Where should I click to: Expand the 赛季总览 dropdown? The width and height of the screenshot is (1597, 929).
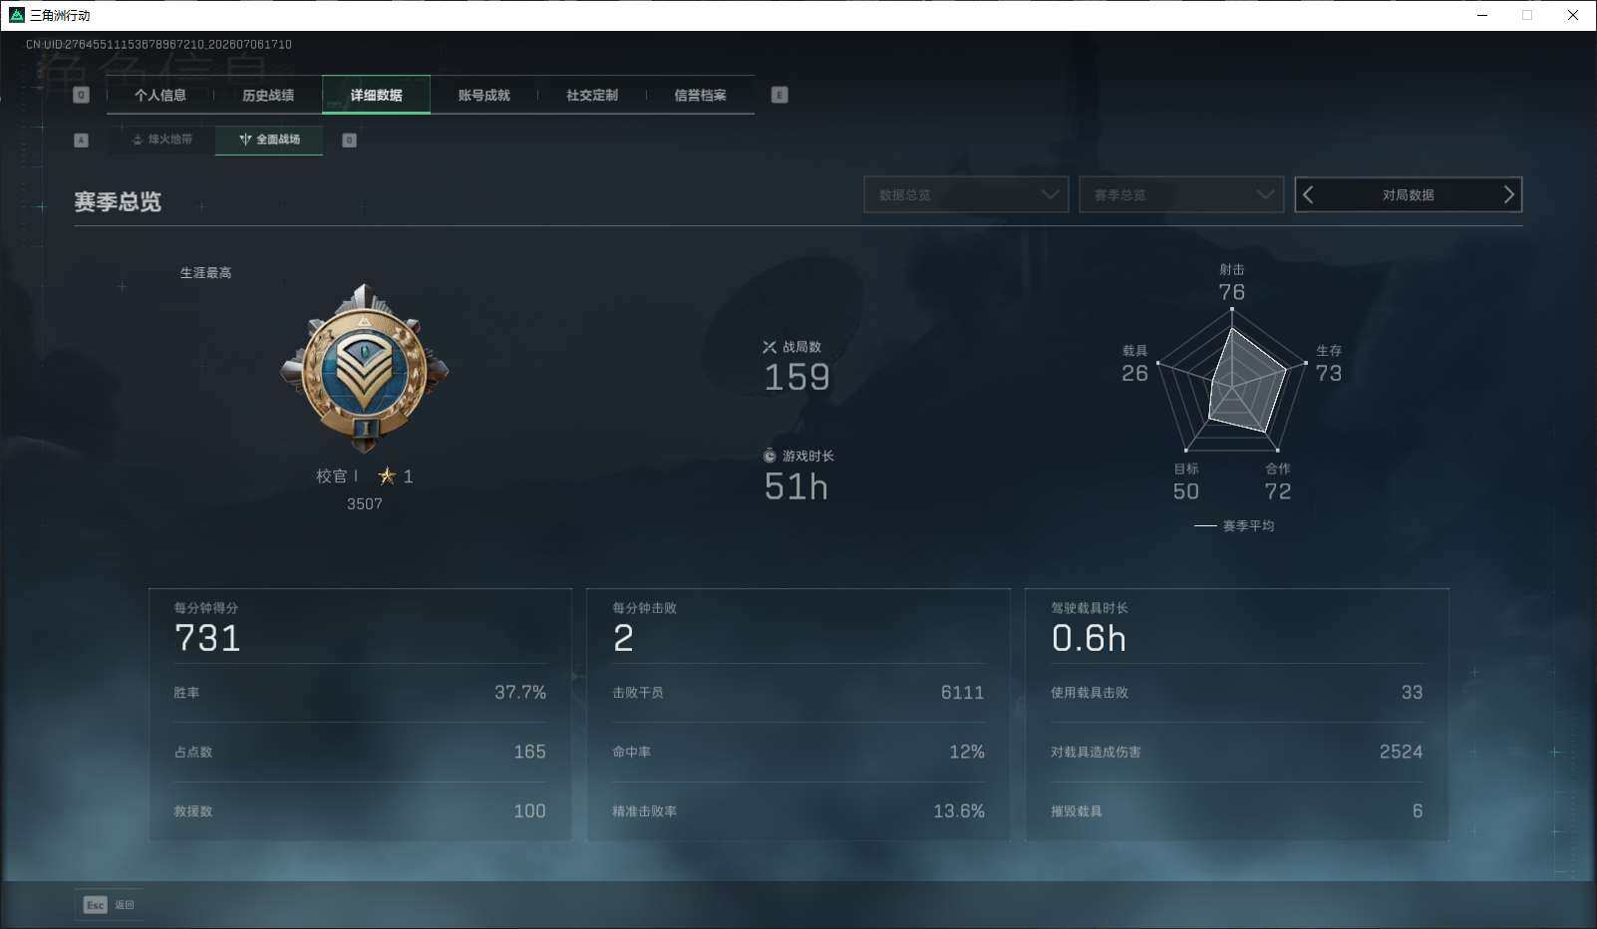(x=1181, y=194)
